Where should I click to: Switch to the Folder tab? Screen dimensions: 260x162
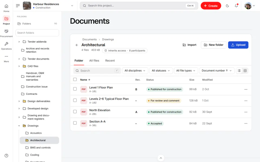click(79, 61)
